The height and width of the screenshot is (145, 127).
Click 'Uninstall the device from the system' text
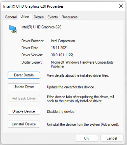[83, 124]
